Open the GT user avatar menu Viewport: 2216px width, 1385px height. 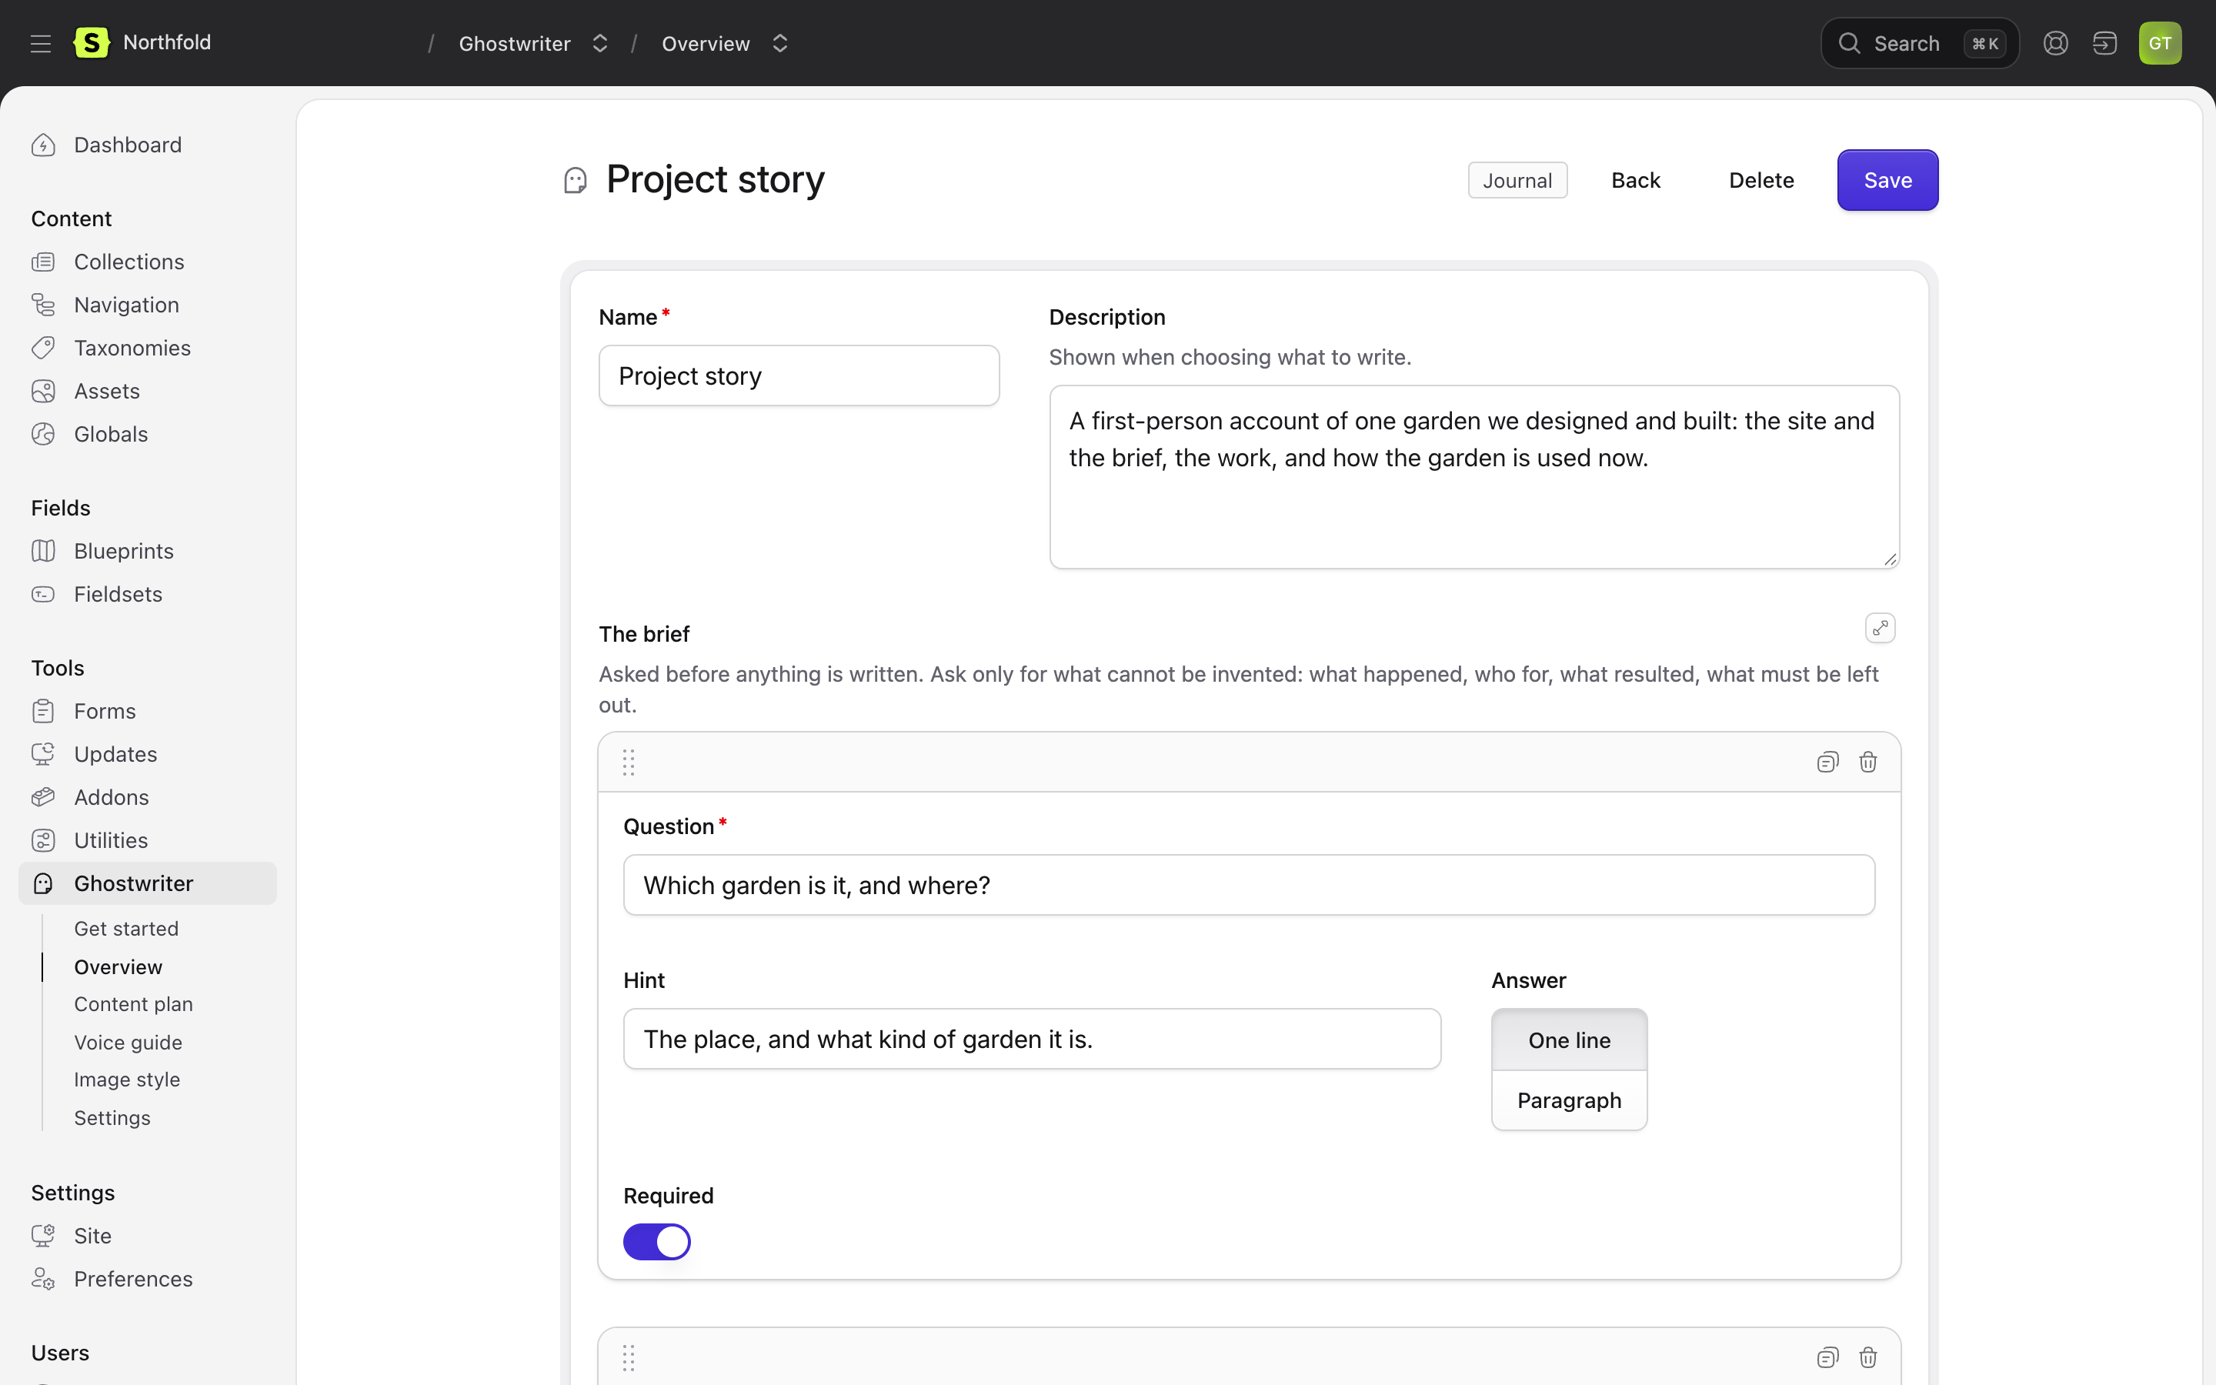pos(2160,43)
